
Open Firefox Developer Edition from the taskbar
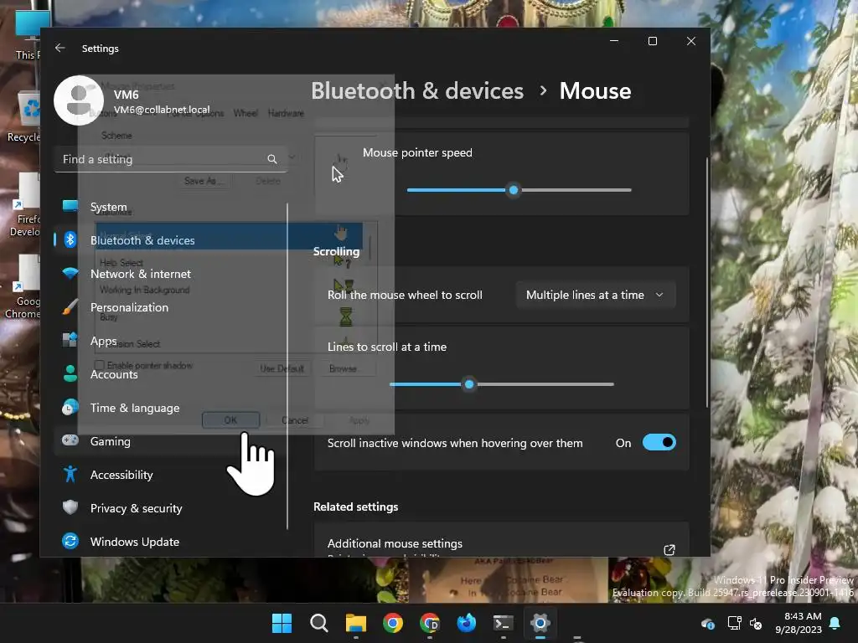466,623
